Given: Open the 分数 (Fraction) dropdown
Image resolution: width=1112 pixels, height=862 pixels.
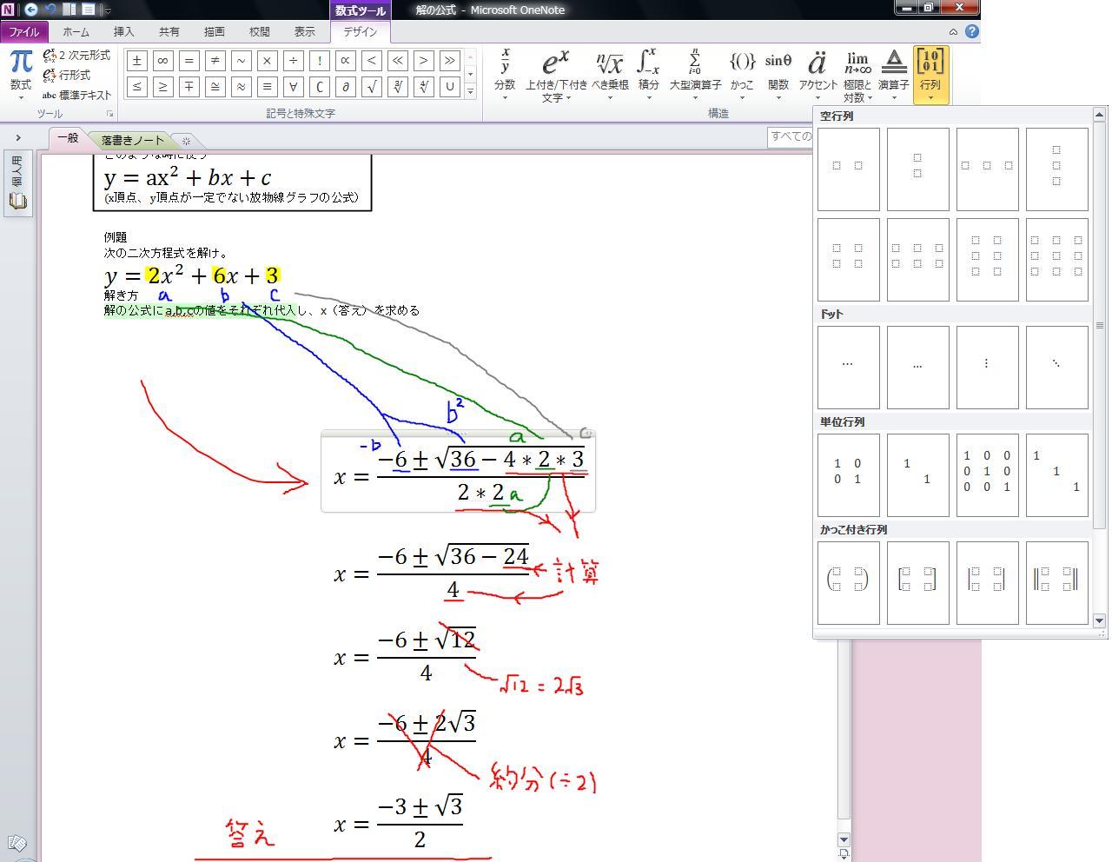Looking at the screenshot, I should 505,75.
